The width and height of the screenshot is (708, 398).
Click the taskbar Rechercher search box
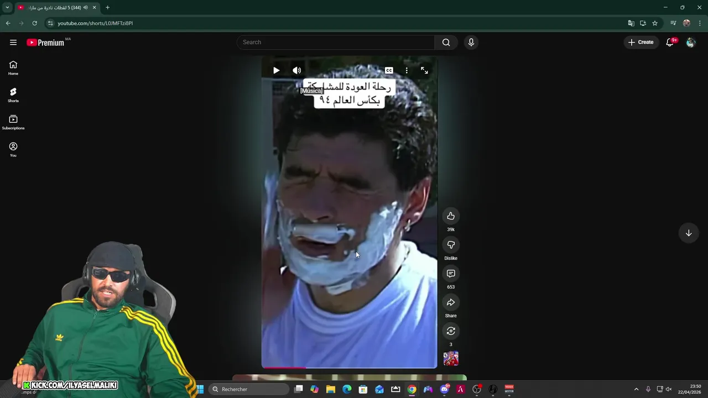pyautogui.click(x=249, y=389)
